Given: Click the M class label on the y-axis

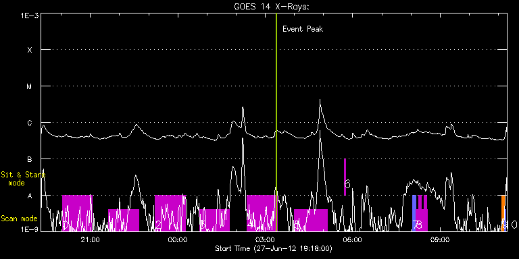Looking at the screenshot, I should click(30, 86).
